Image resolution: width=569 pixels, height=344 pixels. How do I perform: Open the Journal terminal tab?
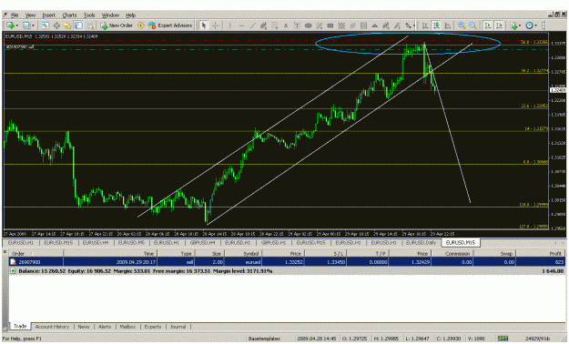[x=178, y=327]
